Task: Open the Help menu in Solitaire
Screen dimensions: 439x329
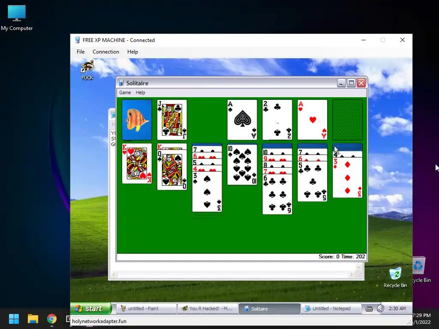Action: pyautogui.click(x=140, y=93)
